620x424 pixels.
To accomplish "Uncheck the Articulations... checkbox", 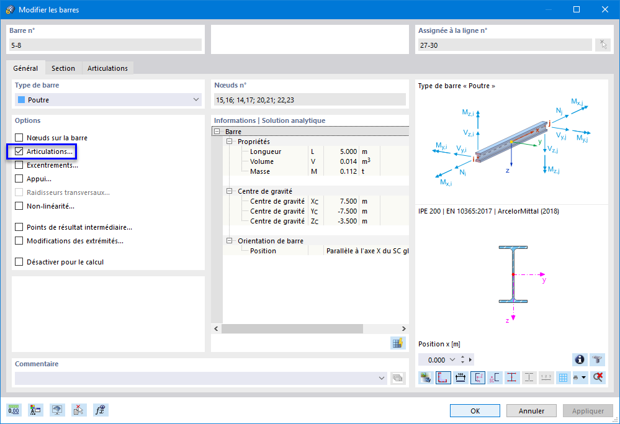I will tap(19, 151).
